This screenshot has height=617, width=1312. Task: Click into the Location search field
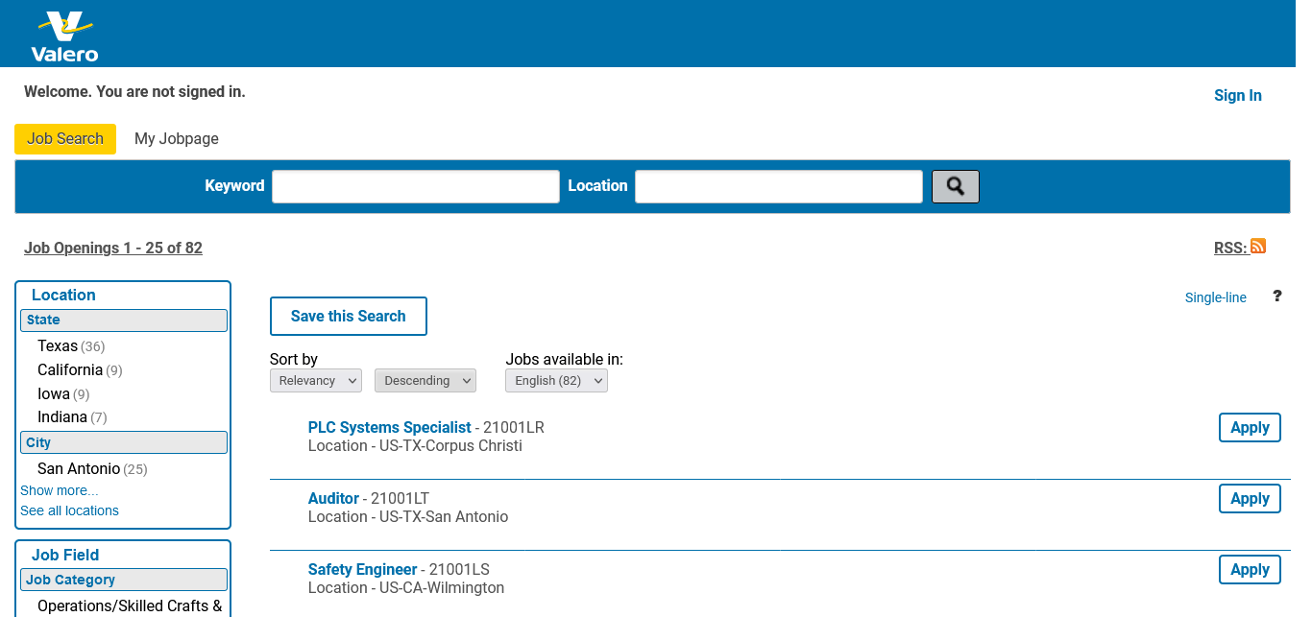pyautogui.click(x=778, y=186)
